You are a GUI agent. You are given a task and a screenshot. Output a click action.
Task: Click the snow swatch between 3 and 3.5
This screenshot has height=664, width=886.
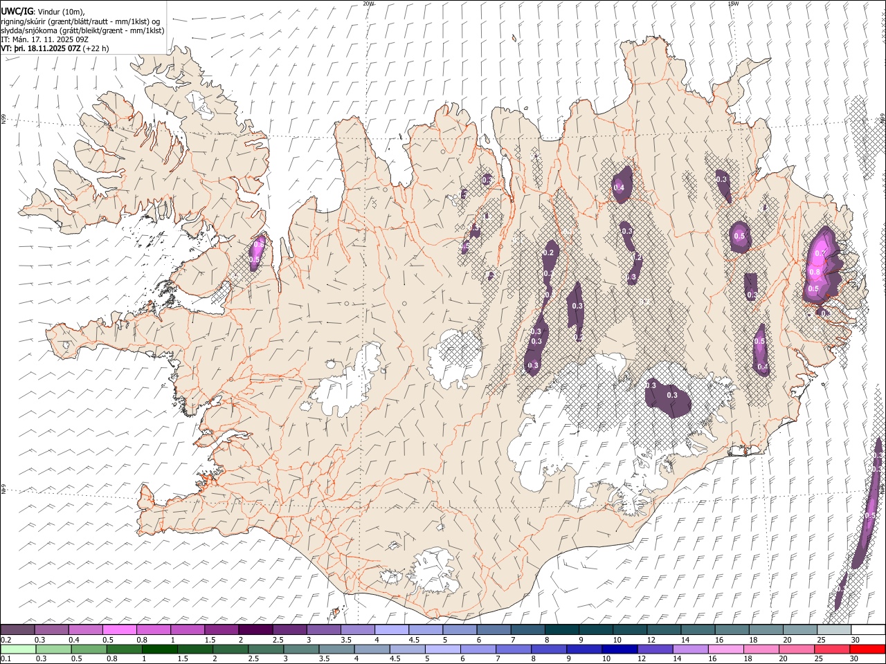[x=323, y=629]
